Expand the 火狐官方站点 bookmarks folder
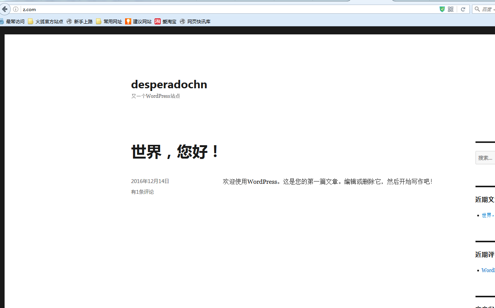Screen dimensions: 495x308 [46, 22]
